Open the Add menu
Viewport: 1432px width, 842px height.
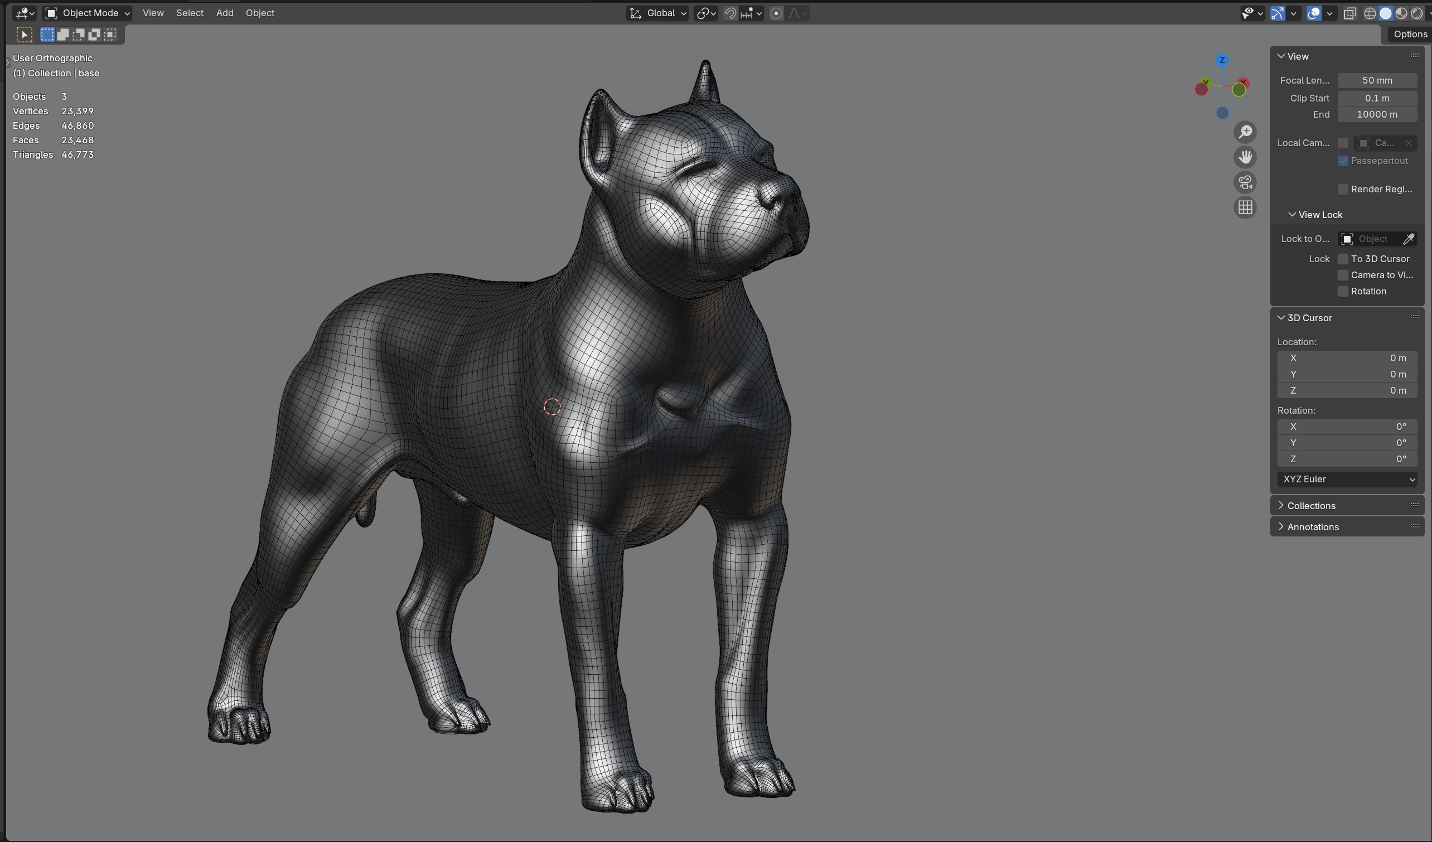225,13
